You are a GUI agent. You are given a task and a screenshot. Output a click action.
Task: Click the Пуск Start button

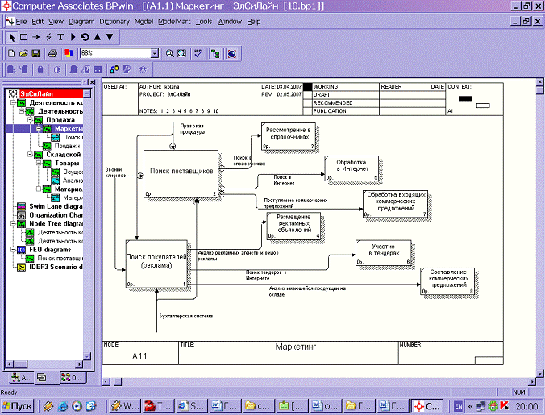tap(19, 405)
